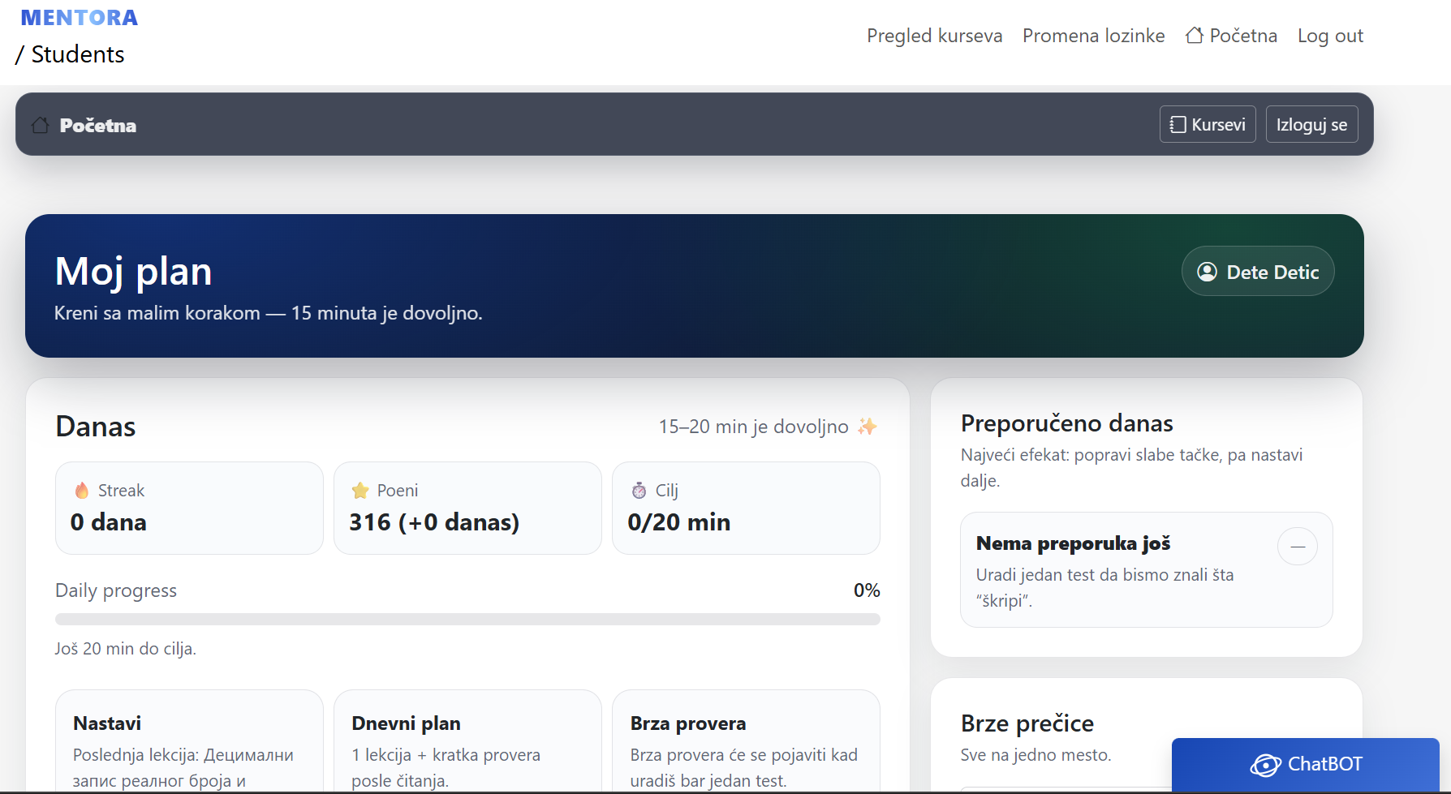Select the 'Još 20 min do cilja.' text

(126, 649)
